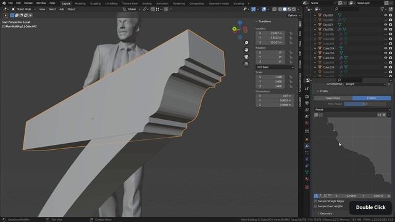Toggle viewport overlays button
The image size is (395, 222).
point(264,9)
